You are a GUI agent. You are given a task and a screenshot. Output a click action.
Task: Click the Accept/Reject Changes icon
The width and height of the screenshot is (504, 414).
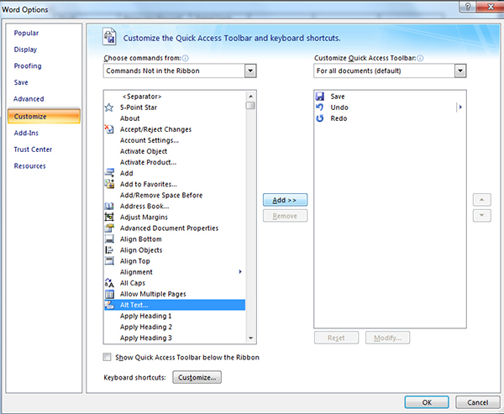click(x=108, y=129)
